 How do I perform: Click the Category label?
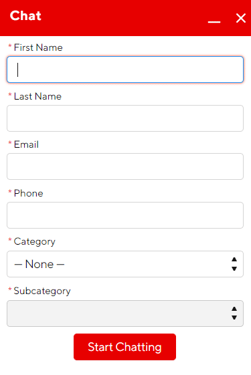tap(35, 242)
